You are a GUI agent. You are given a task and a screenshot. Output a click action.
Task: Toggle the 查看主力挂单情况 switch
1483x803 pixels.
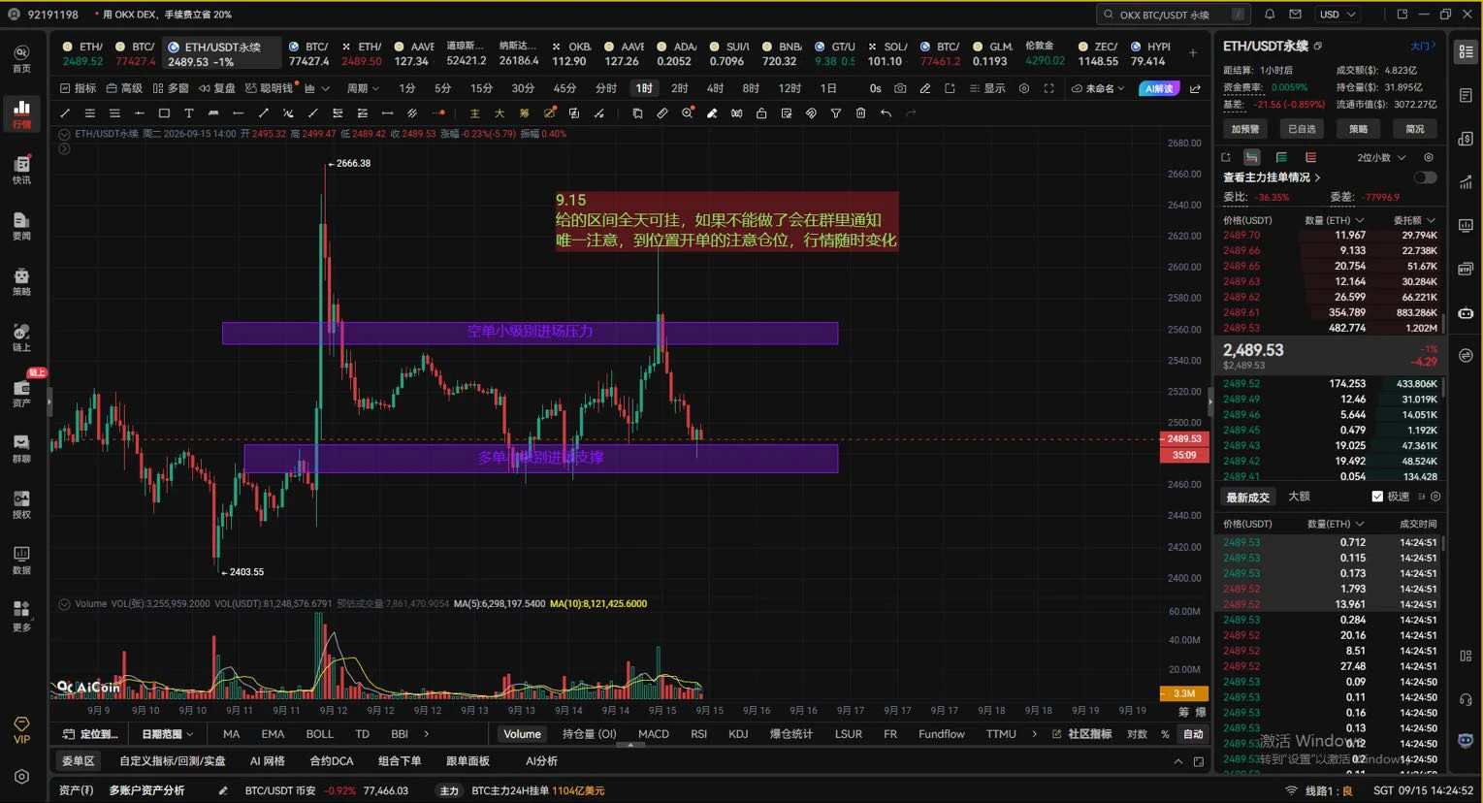point(1425,177)
